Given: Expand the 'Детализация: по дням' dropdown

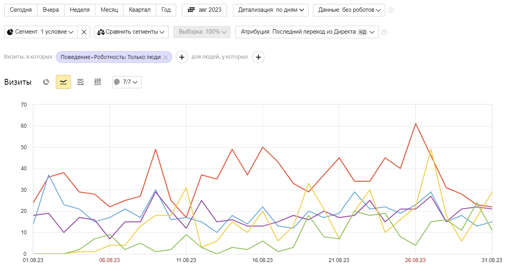Looking at the screenshot, I should tap(271, 10).
